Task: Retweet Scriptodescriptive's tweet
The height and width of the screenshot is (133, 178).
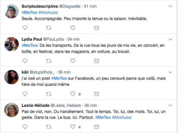Action: [49, 28]
